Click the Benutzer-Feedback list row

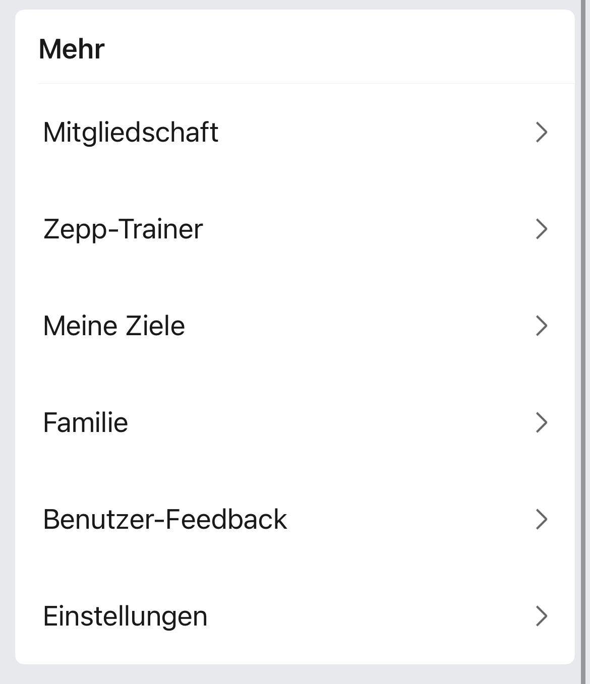point(164,520)
